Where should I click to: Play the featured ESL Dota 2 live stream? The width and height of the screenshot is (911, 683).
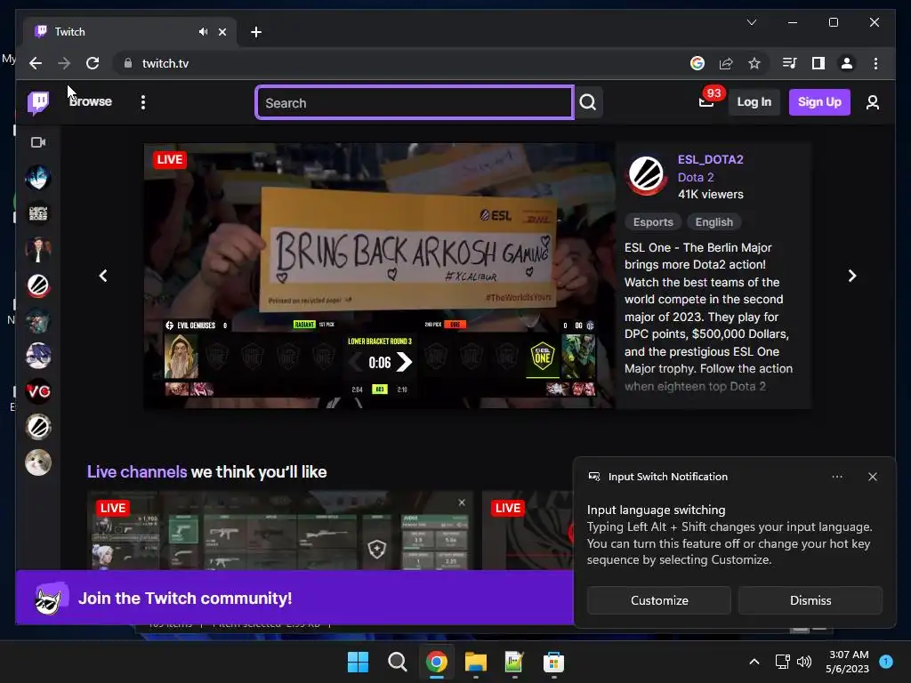(x=379, y=276)
